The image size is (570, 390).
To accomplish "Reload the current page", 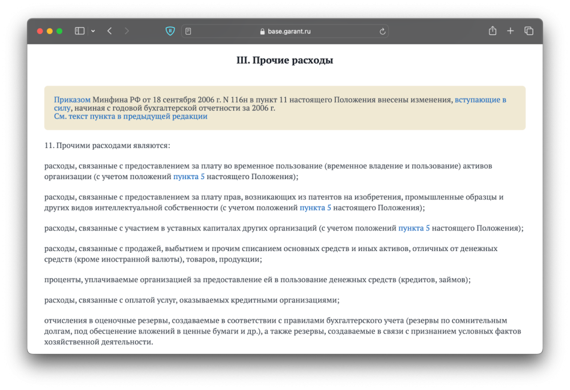I will (x=382, y=32).
